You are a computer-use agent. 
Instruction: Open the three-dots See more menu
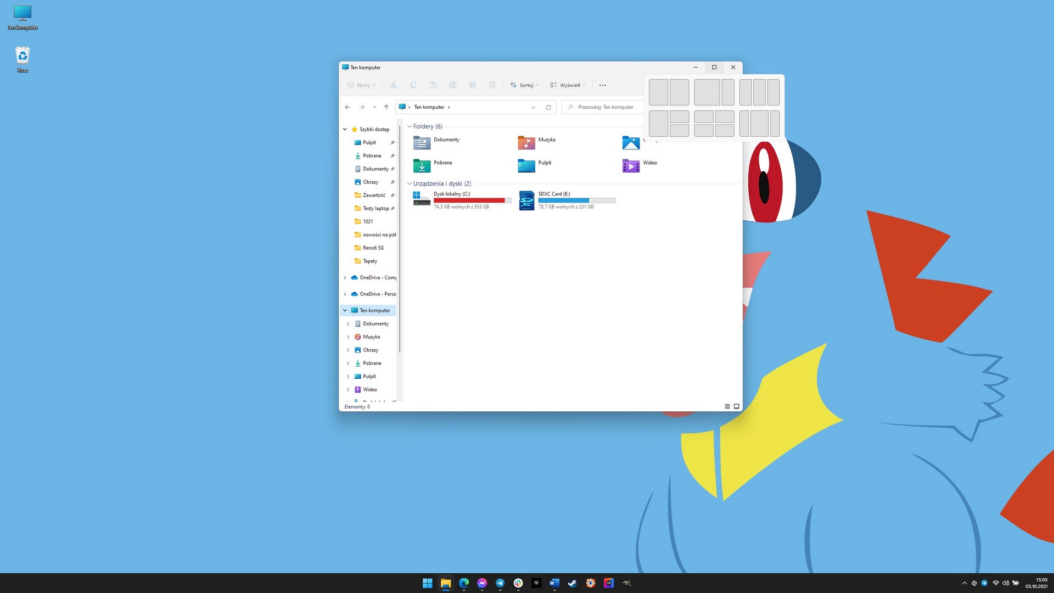[x=602, y=85]
